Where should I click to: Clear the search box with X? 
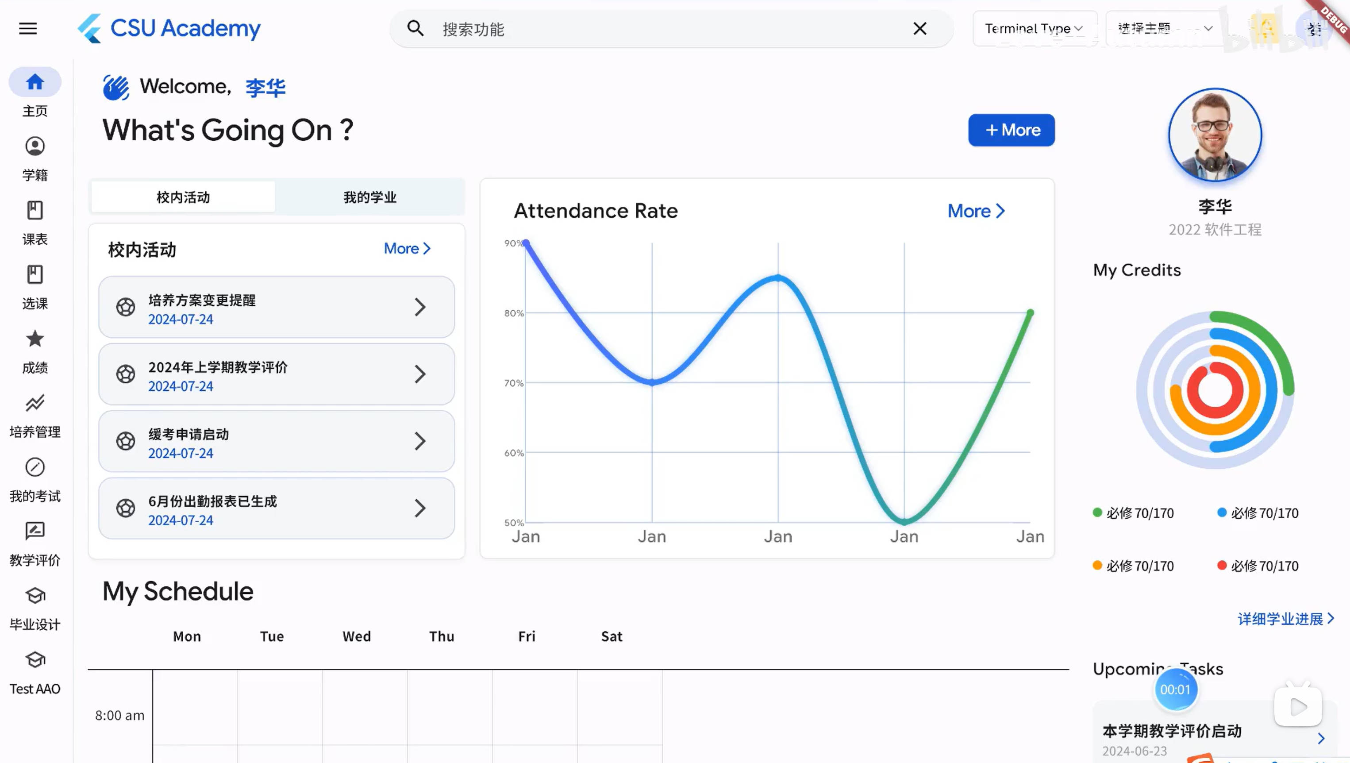(920, 28)
